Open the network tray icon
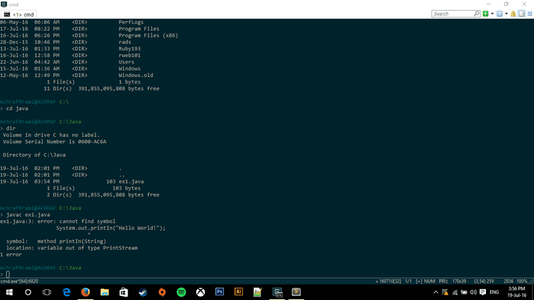 [x=455, y=292]
